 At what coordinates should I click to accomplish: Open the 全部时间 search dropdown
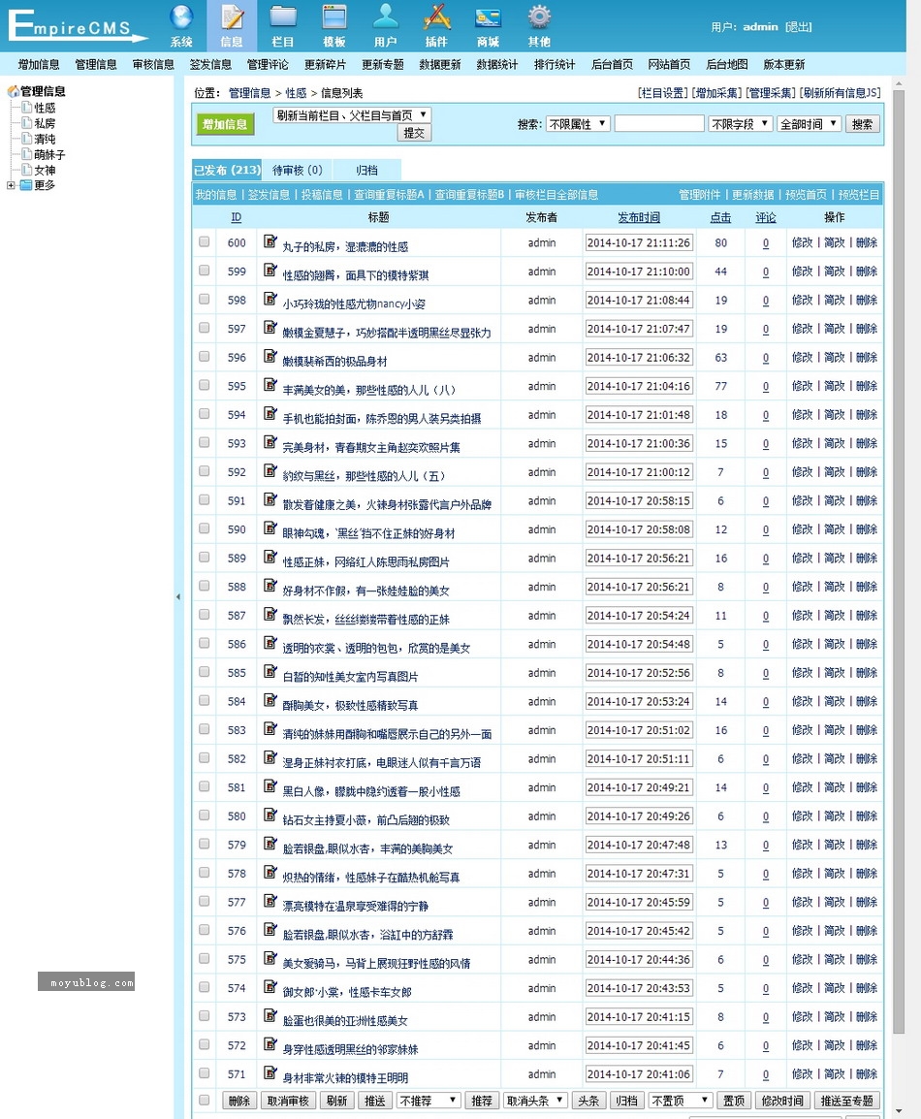pyautogui.click(x=809, y=123)
